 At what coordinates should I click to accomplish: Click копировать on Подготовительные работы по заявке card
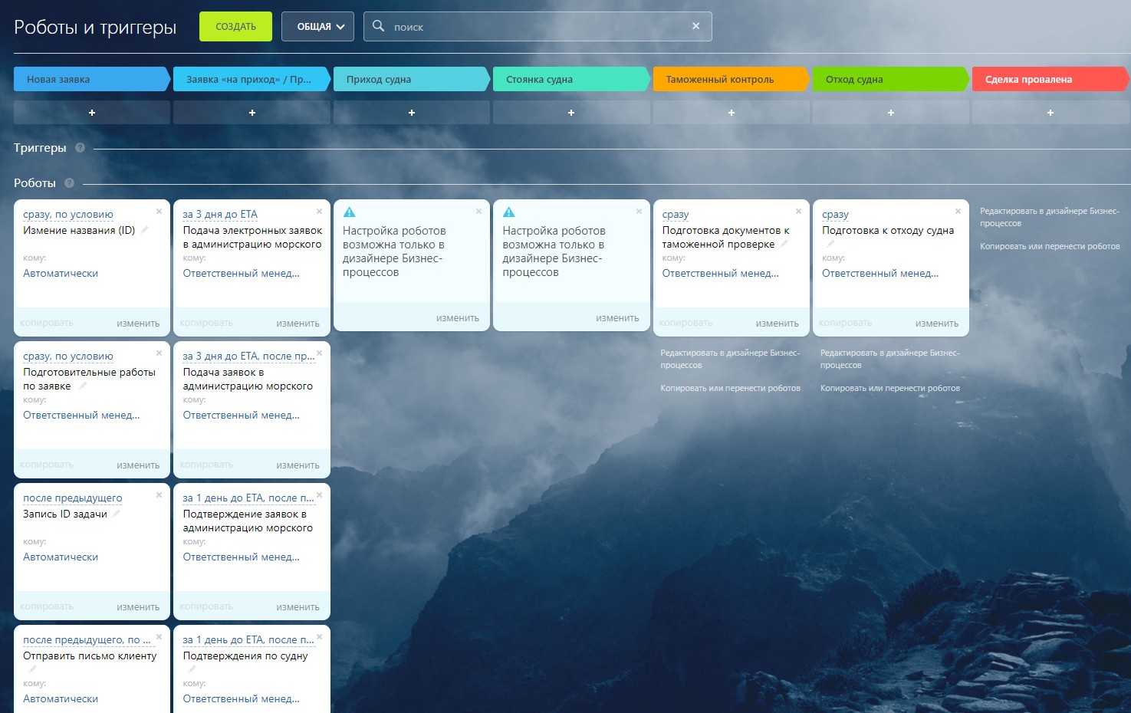coord(47,465)
